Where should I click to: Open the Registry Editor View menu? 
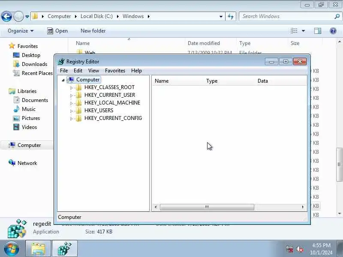[93, 71]
